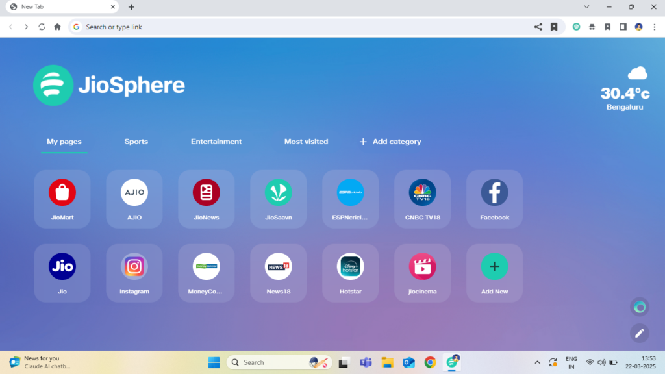
Task: Go to the home page
Action: pyautogui.click(x=57, y=27)
